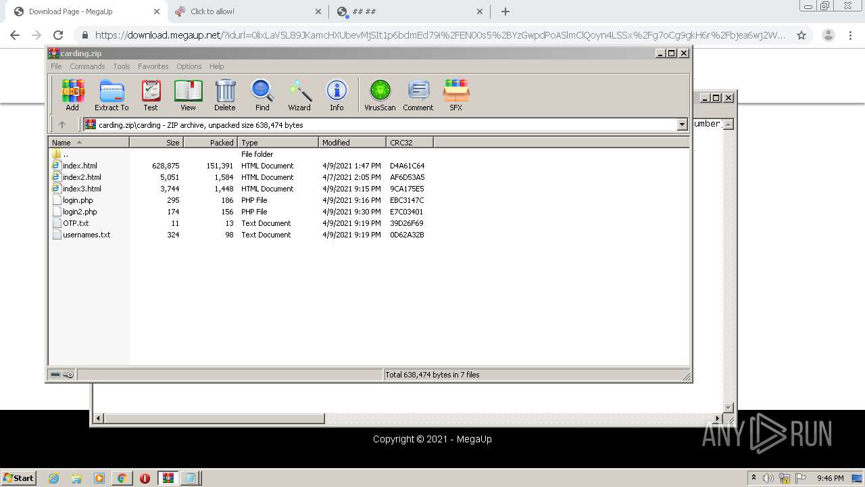Click the address bar URL

point(440,35)
